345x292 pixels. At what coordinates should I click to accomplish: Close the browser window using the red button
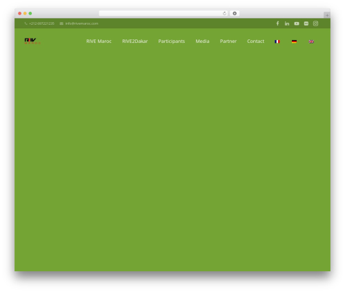(20, 13)
